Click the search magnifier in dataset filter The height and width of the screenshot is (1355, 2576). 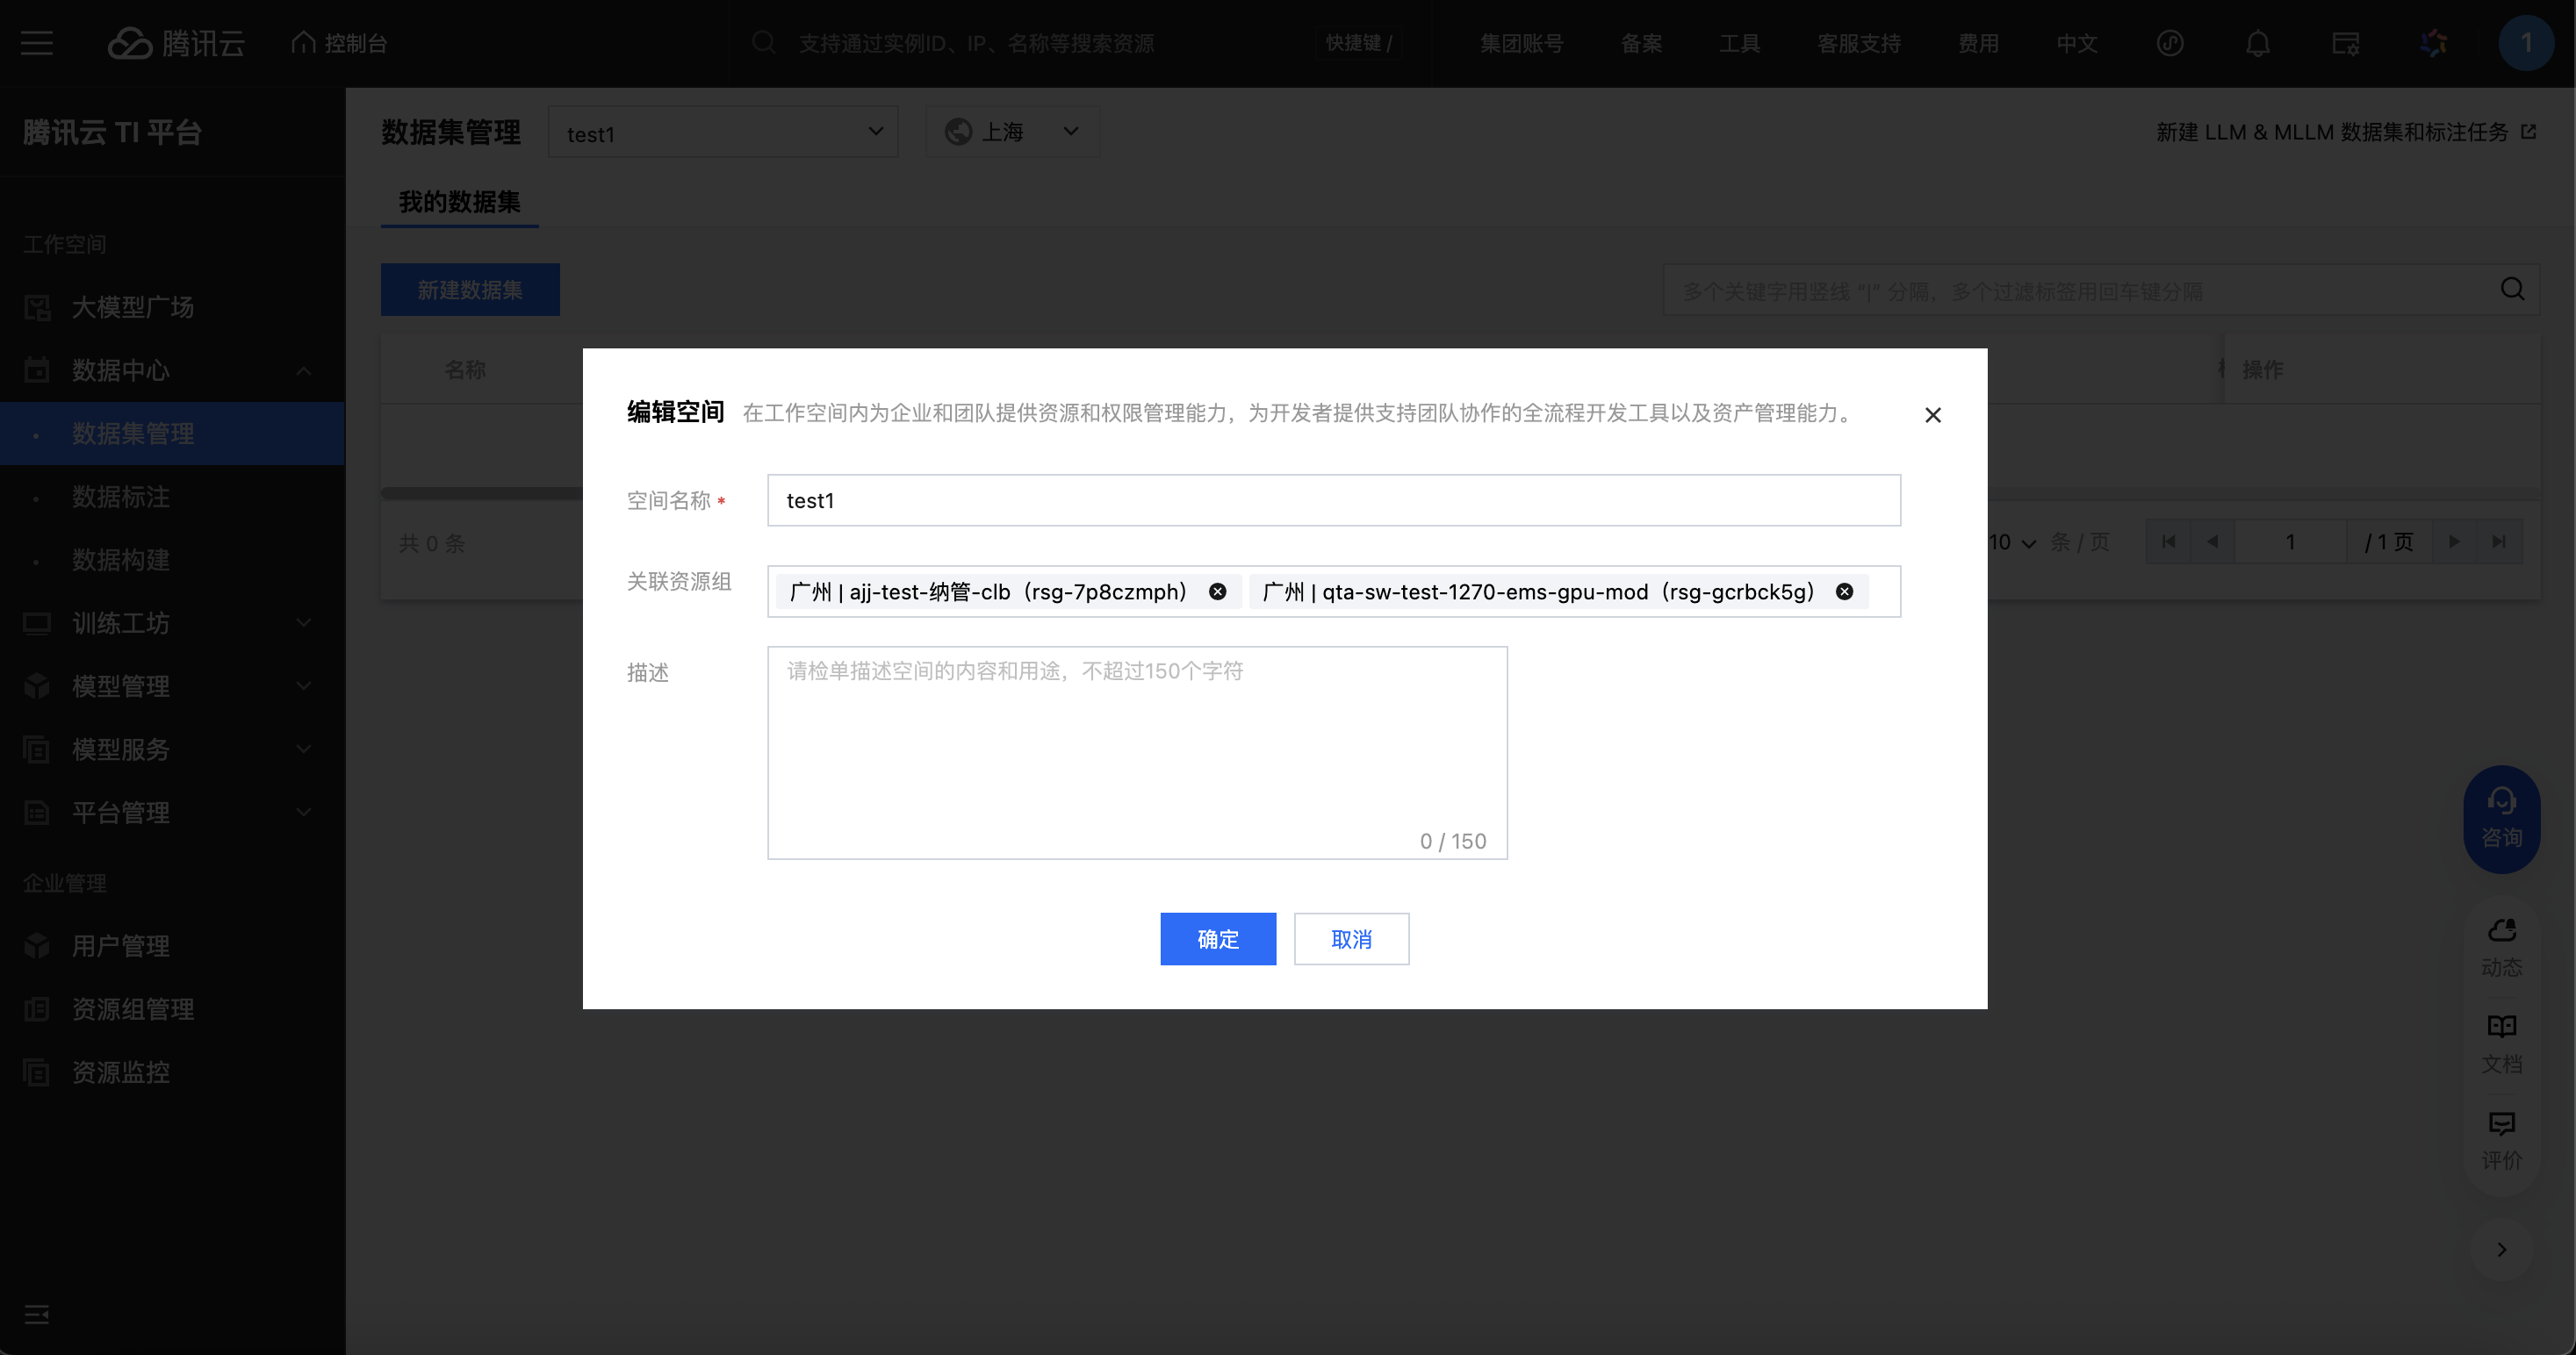2511,290
